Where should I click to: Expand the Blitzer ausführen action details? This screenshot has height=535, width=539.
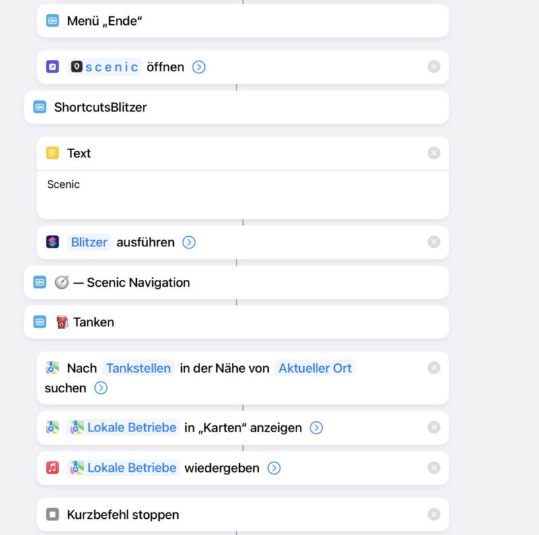(x=189, y=242)
